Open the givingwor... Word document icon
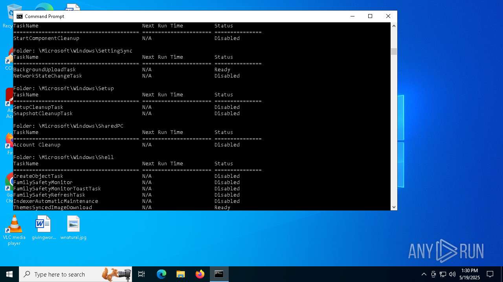The image size is (503, 282). (x=43, y=228)
